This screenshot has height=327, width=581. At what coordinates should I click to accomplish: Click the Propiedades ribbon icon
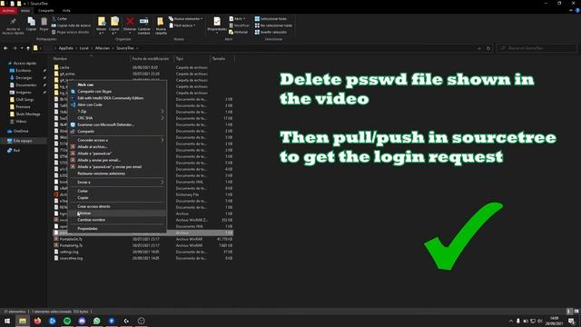pyautogui.click(x=217, y=22)
